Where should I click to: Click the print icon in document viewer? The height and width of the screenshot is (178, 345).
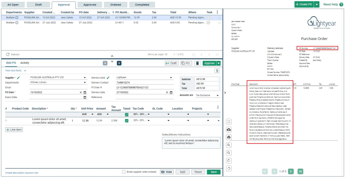[x=229, y=137]
